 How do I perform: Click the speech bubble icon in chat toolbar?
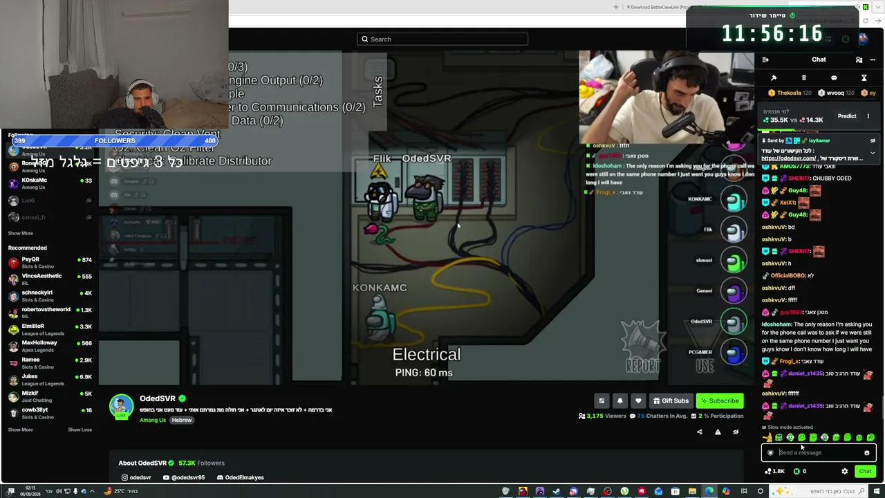coord(834,78)
